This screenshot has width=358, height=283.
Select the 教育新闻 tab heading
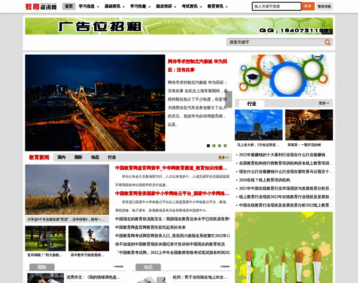[x=39, y=157]
